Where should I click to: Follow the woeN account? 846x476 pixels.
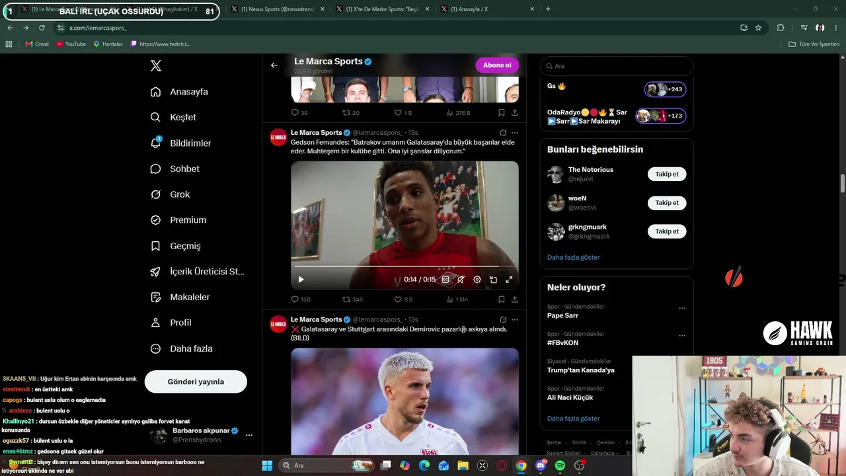667,203
